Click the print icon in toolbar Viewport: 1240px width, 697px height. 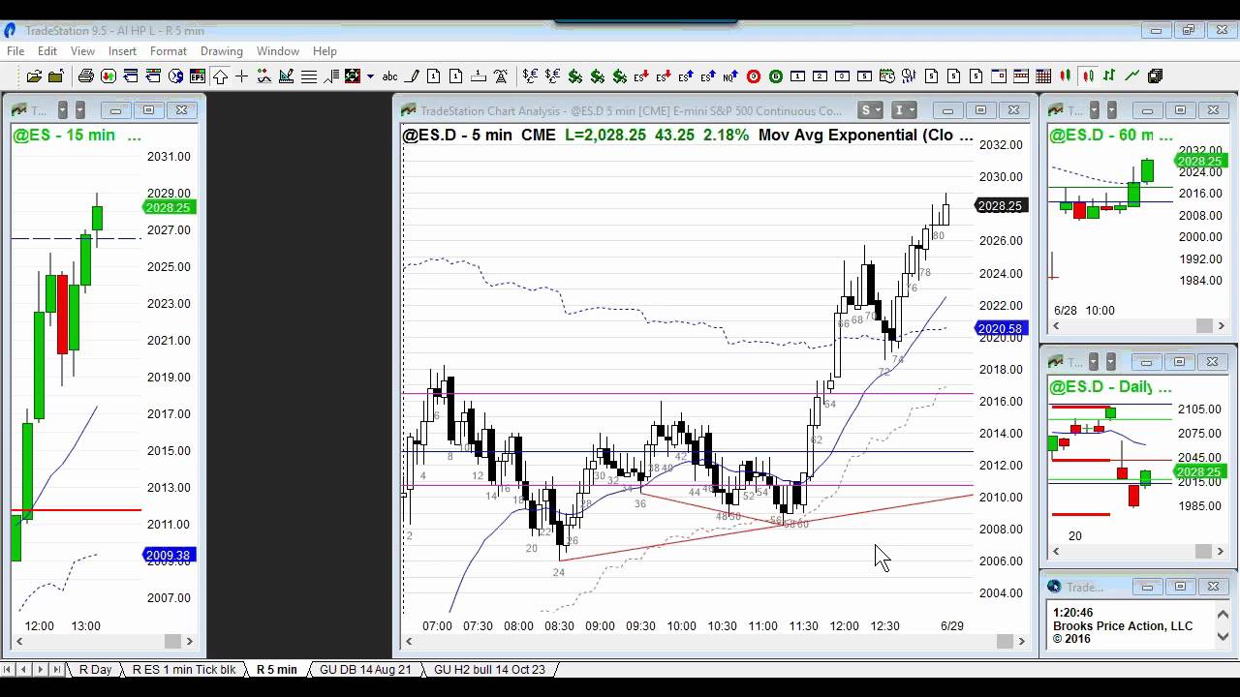pyautogui.click(x=86, y=76)
